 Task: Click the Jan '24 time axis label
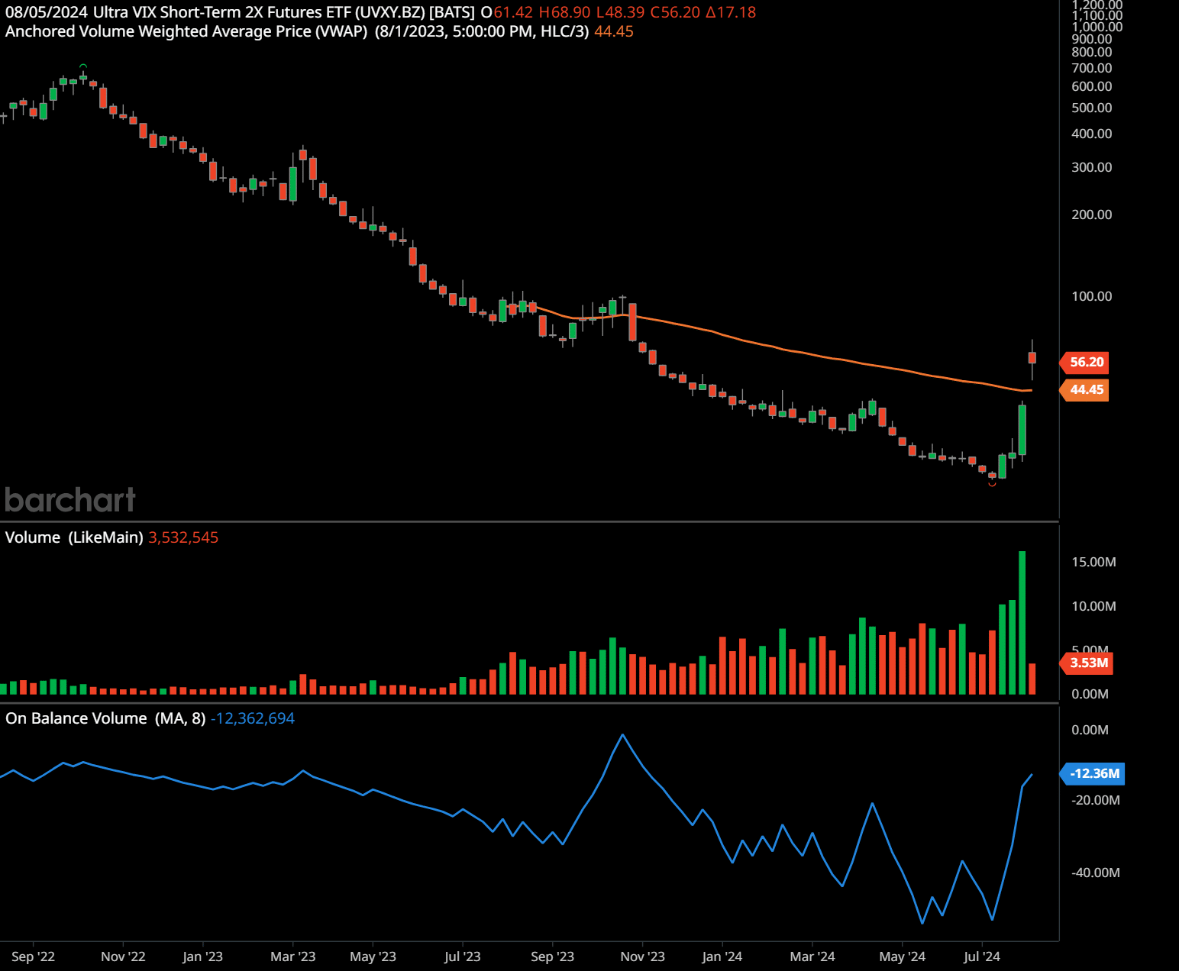(x=722, y=956)
